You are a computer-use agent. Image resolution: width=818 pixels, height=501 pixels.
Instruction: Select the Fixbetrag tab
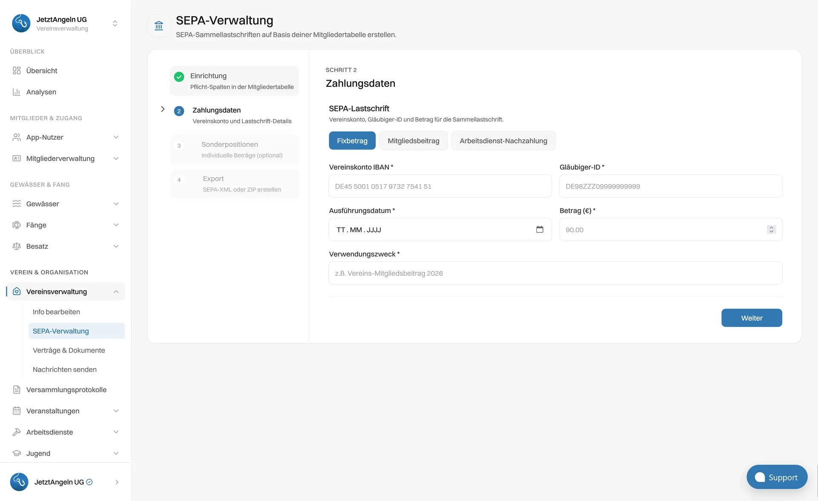click(352, 141)
